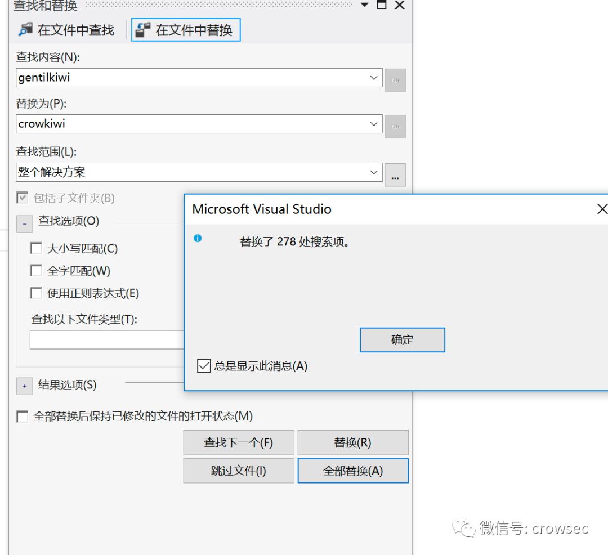Maximize the 查找和替换 panel
The image size is (608, 555).
pos(382,5)
